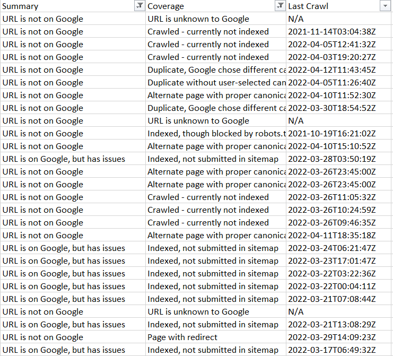Select the Last Crawl header cell
The image size is (393, 356).
tap(338, 6)
